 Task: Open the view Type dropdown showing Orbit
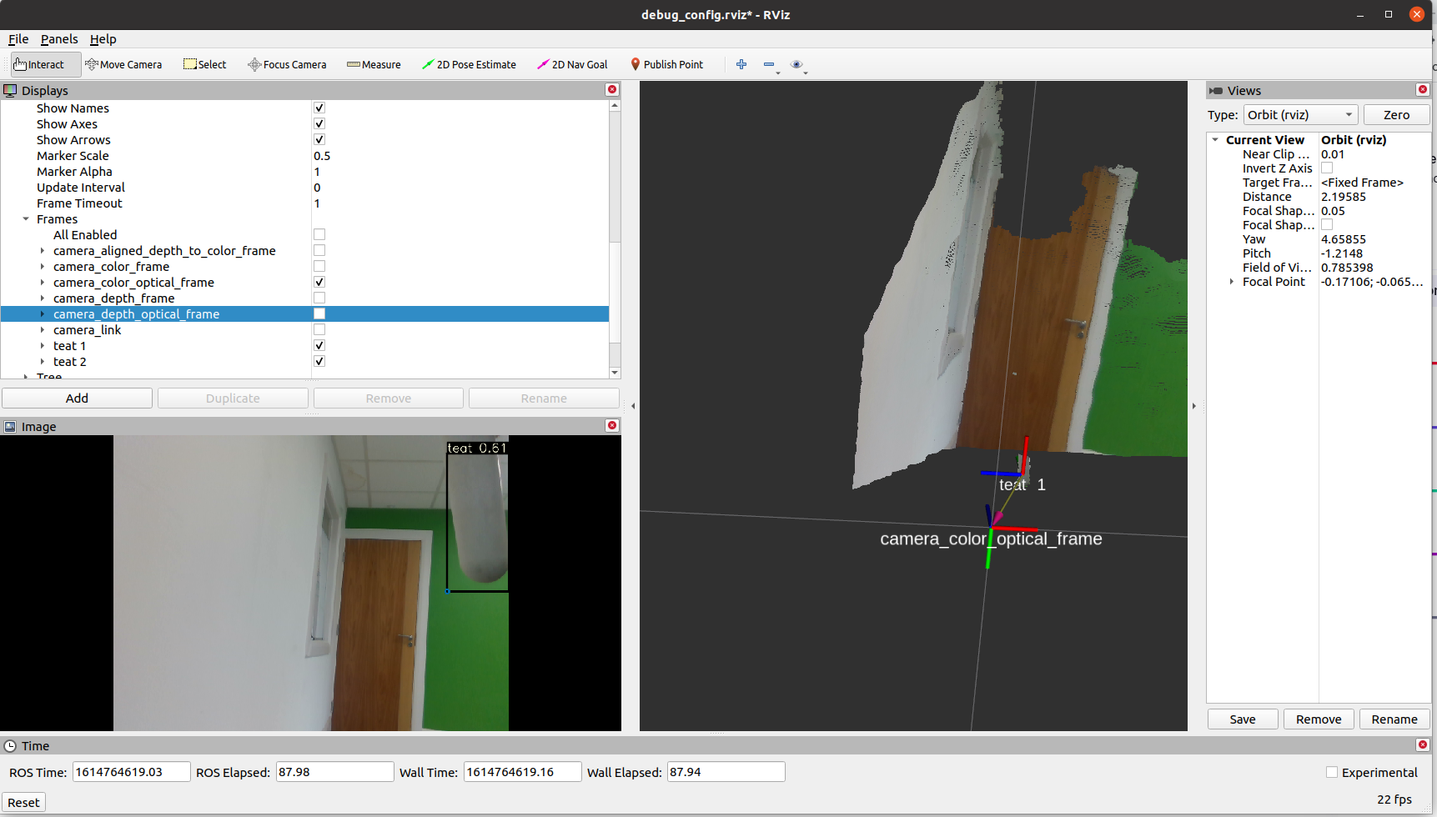coord(1299,114)
